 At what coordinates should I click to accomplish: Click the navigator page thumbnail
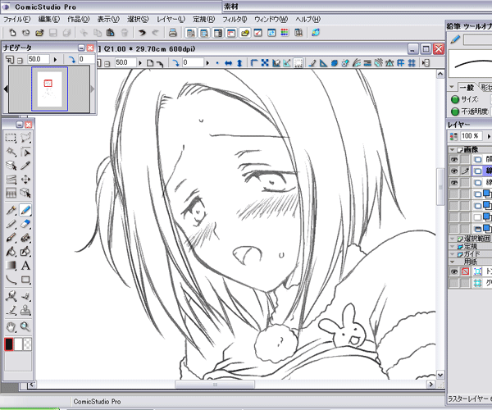point(49,89)
